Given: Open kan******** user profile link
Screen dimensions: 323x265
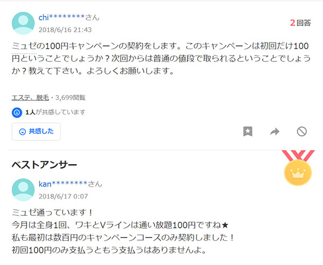Looking at the screenshot, I should 63,184.
